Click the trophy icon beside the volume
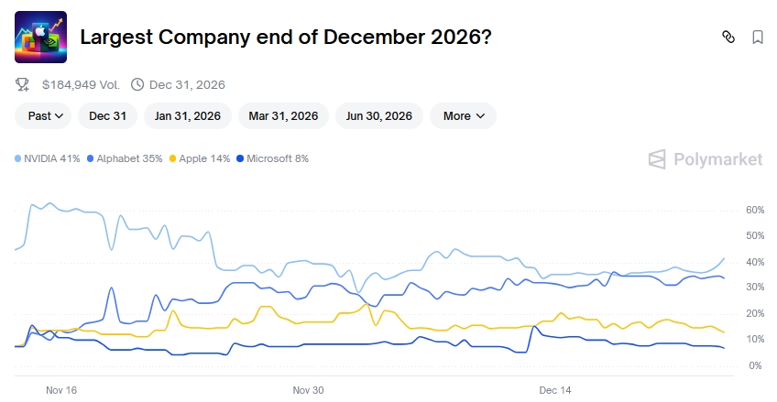777x402 pixels. click(23, 85)
